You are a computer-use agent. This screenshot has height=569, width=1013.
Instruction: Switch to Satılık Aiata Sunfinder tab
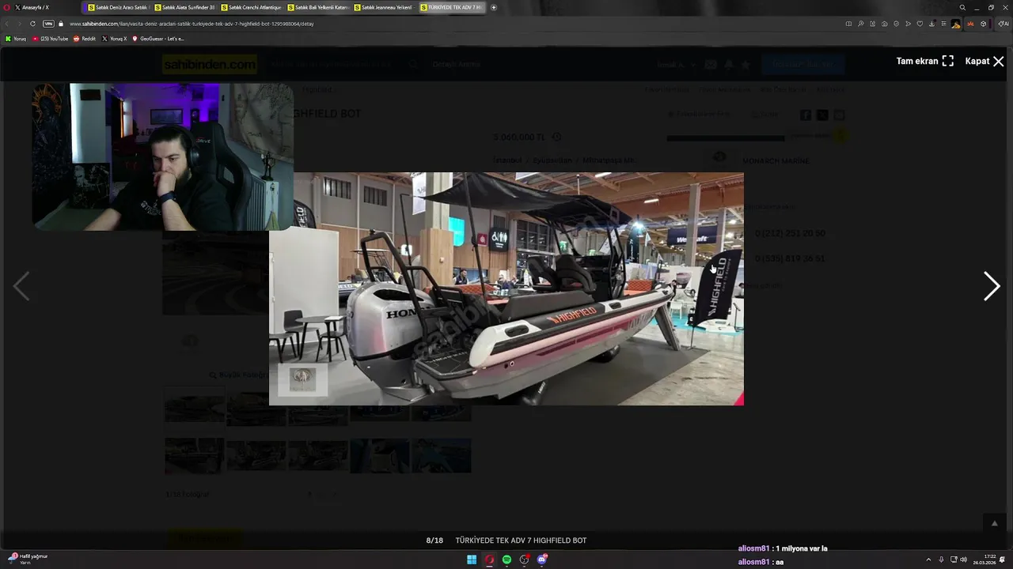tap(184, 7)
